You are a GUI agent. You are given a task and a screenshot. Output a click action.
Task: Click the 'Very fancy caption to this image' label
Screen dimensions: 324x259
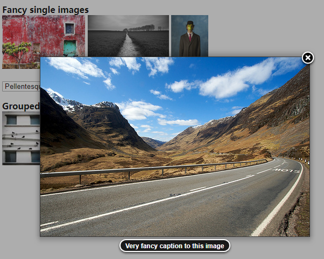[x=174, y=246]
